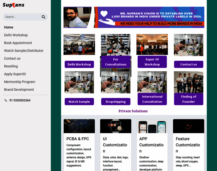Open Watch Sample/Distributor page
217x171 pixels.
[24, 51]
